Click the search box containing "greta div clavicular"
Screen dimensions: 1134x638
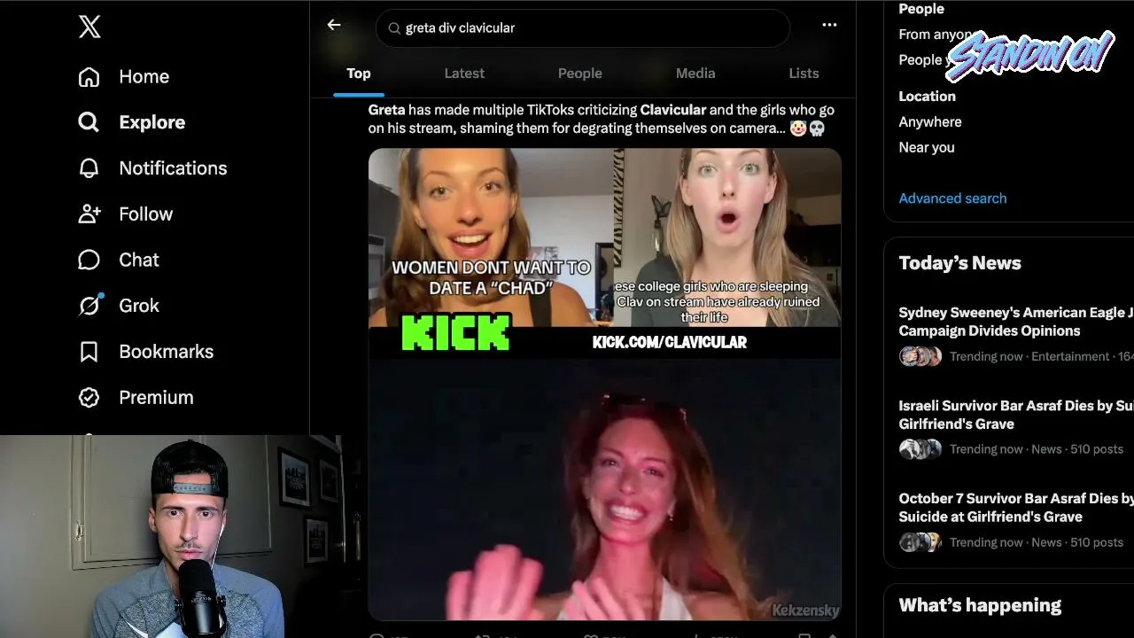click(x=583, y=28)
